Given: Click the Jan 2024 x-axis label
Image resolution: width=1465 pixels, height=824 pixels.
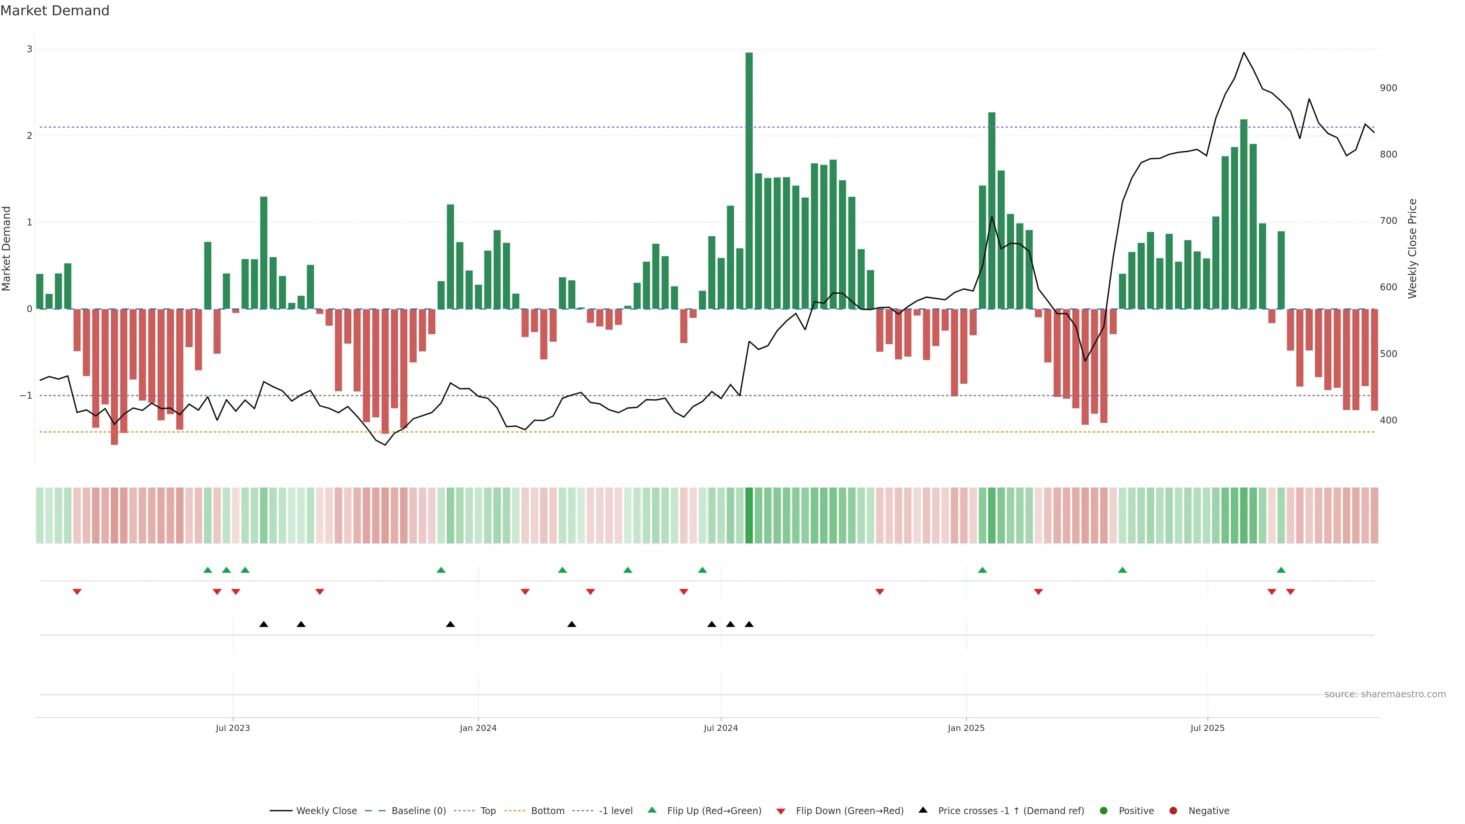Looking at the screenshot, I should [x=478, y=728].
